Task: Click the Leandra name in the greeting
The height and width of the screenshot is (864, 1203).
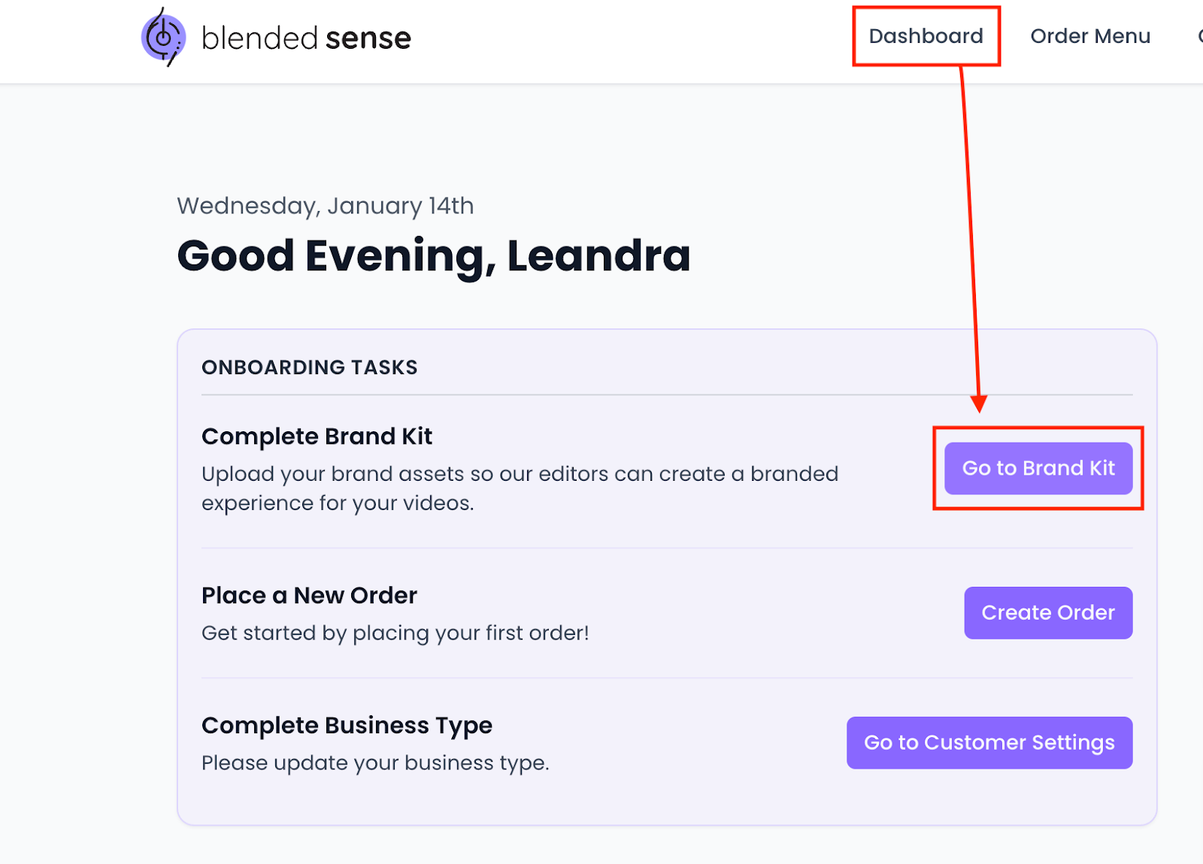Action: click(598, 255)
